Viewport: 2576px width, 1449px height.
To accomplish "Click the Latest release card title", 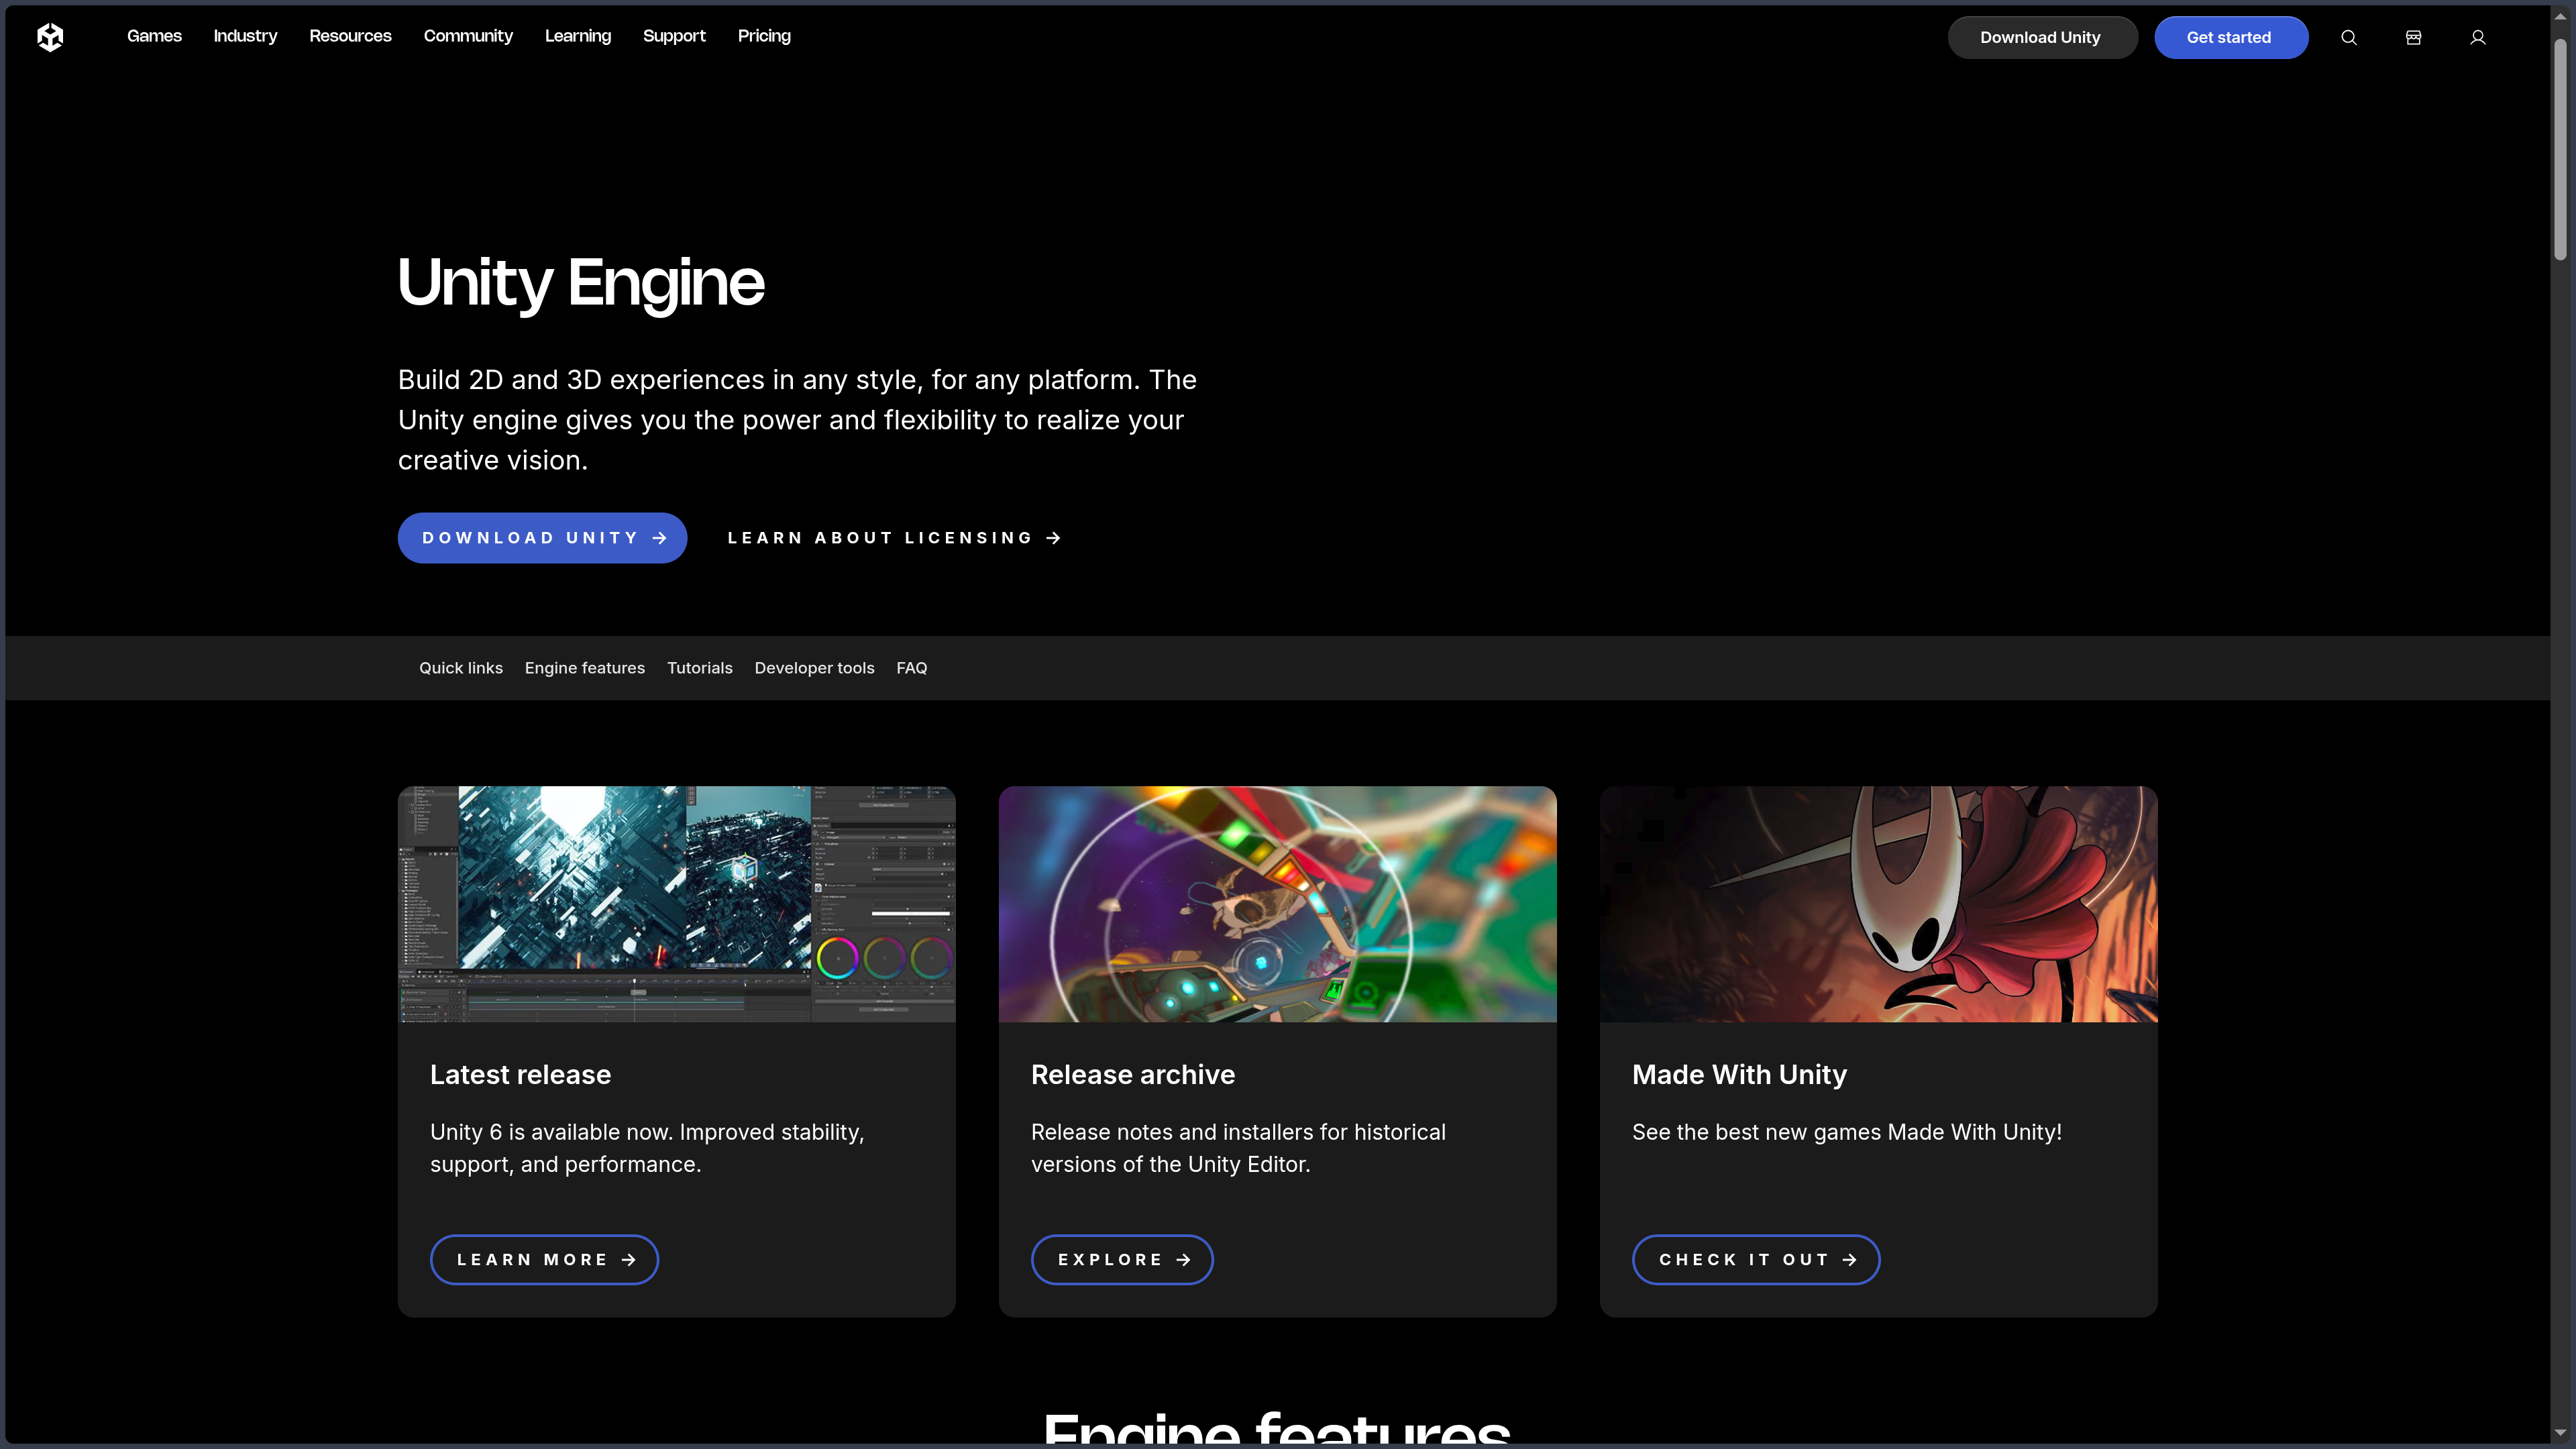I will click(520, 1075).
